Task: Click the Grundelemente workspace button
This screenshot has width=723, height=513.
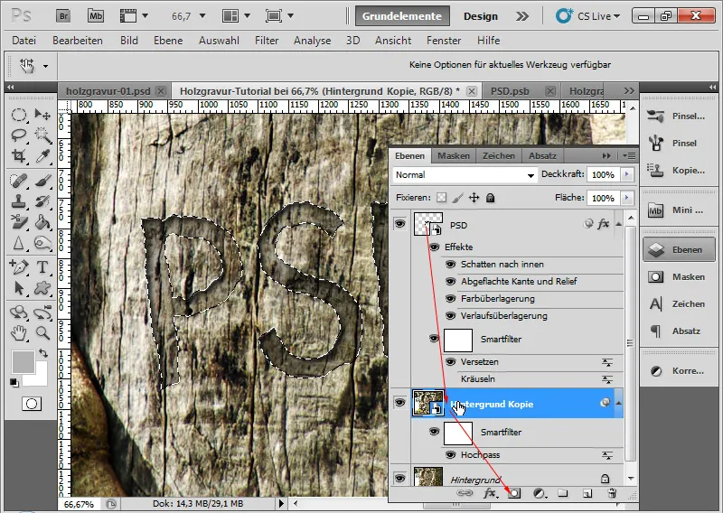Action: 401,16
